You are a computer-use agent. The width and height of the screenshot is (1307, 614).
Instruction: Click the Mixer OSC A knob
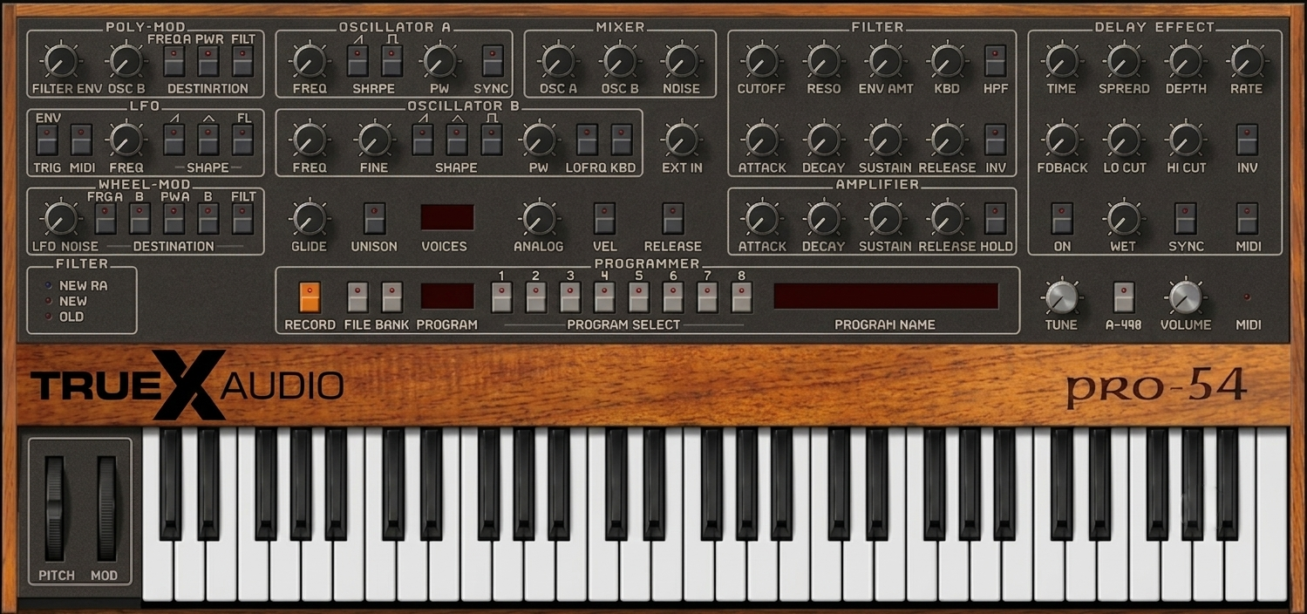tap(558, 61)
